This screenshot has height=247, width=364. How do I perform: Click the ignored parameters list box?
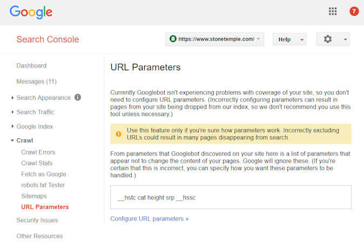(231, 197)
